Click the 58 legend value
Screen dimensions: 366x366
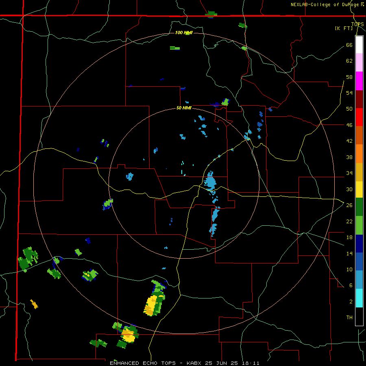pos(349,77)
